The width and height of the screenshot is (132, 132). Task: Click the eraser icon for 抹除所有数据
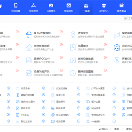click(x=29, y=48)
